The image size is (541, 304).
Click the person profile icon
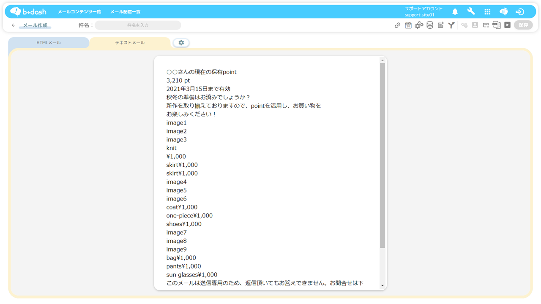[475, 25]
